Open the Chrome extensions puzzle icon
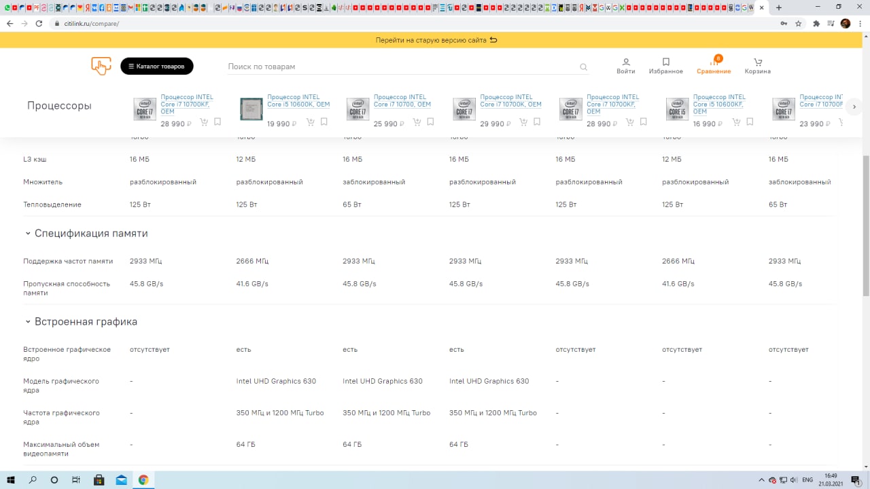This screenshot has height=489, width=870. tap(816, 23)
